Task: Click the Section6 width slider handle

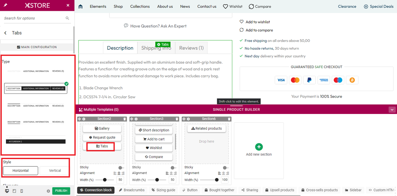Action: point(216,180)
